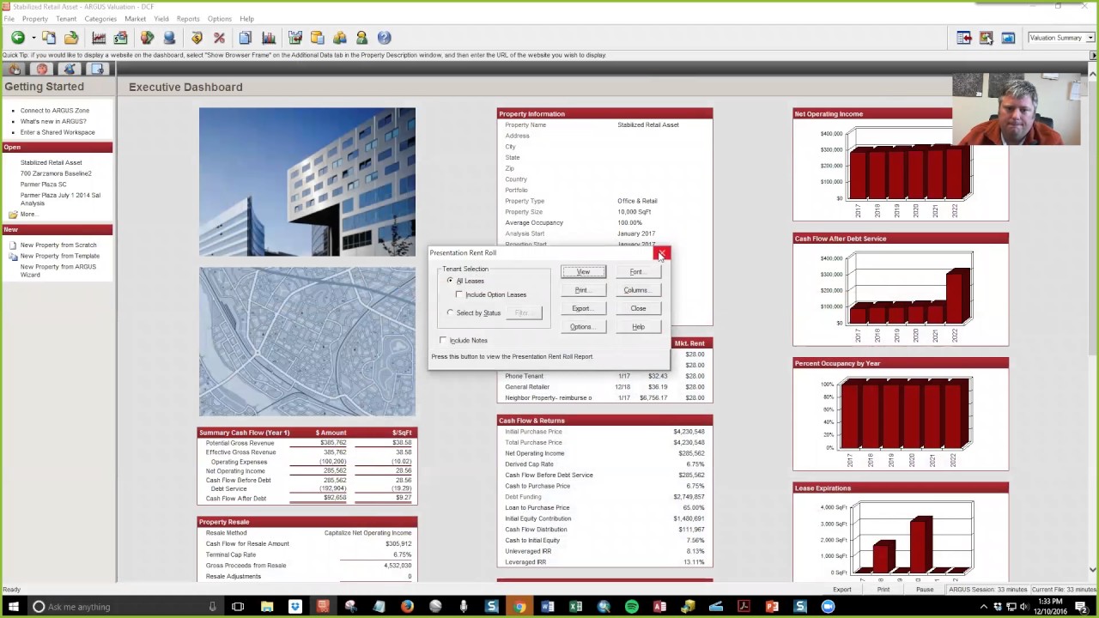The height and width of the screenshot is (618, 1099).
Task: Click the yellow database stack icon
Action: (318, 38)
